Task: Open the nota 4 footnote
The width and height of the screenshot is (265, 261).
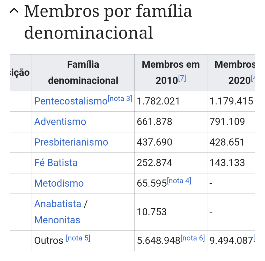Action: click(x=179, y=181)
